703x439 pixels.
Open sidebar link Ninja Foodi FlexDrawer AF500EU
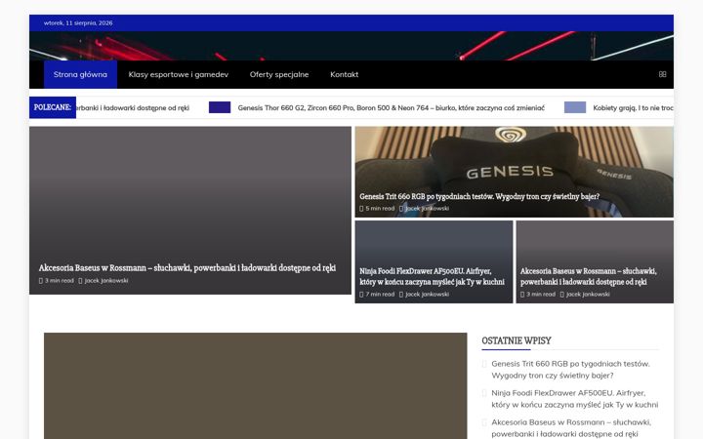(575, 399)
